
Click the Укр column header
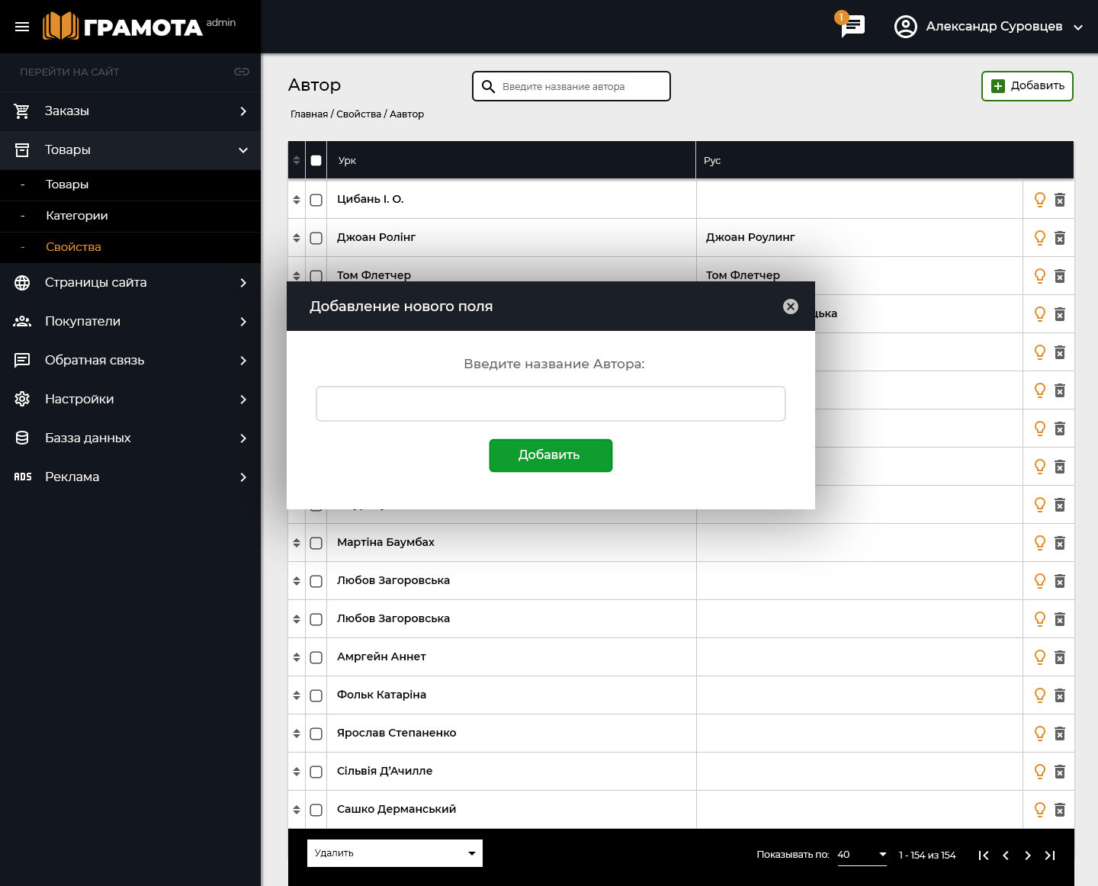point(347,161)
